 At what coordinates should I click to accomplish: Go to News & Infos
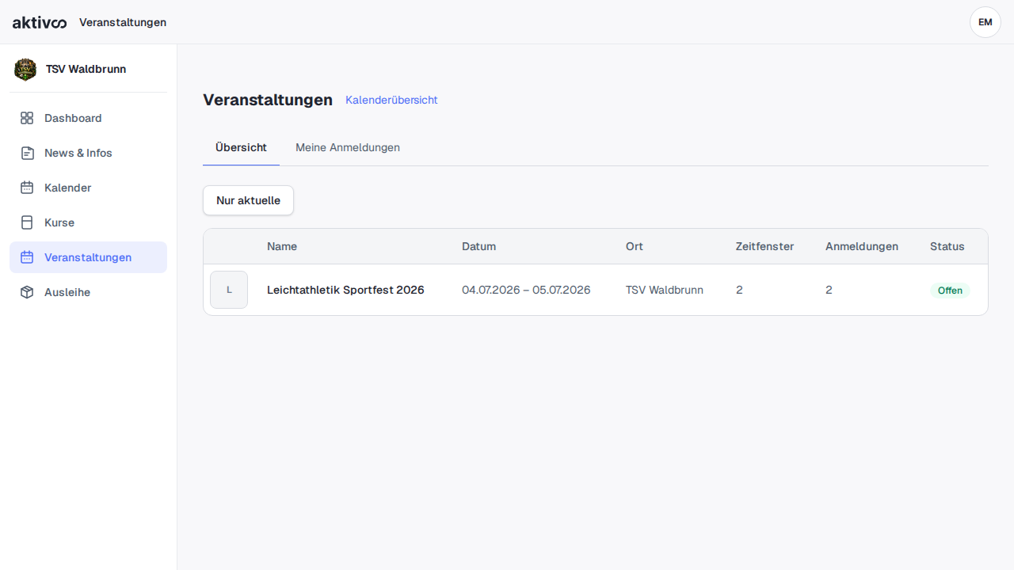tap(88, 153)
